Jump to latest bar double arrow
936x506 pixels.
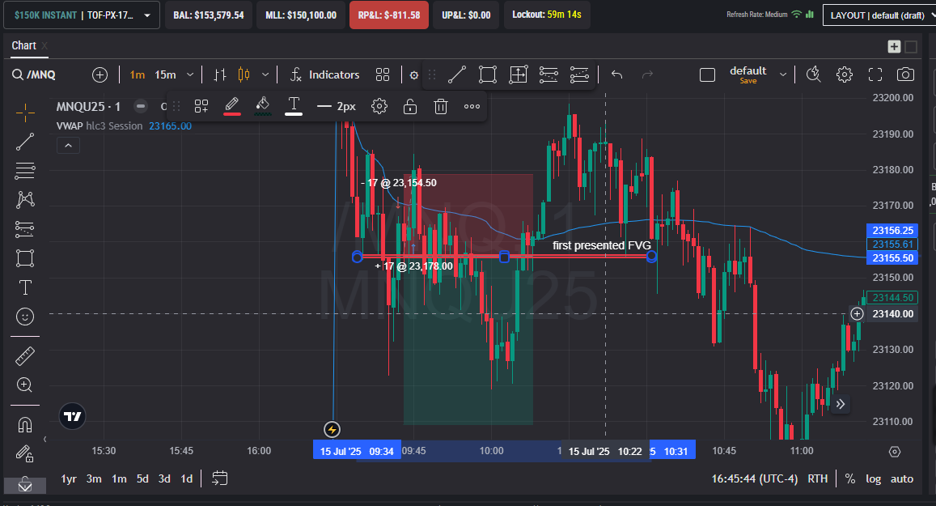840,405
